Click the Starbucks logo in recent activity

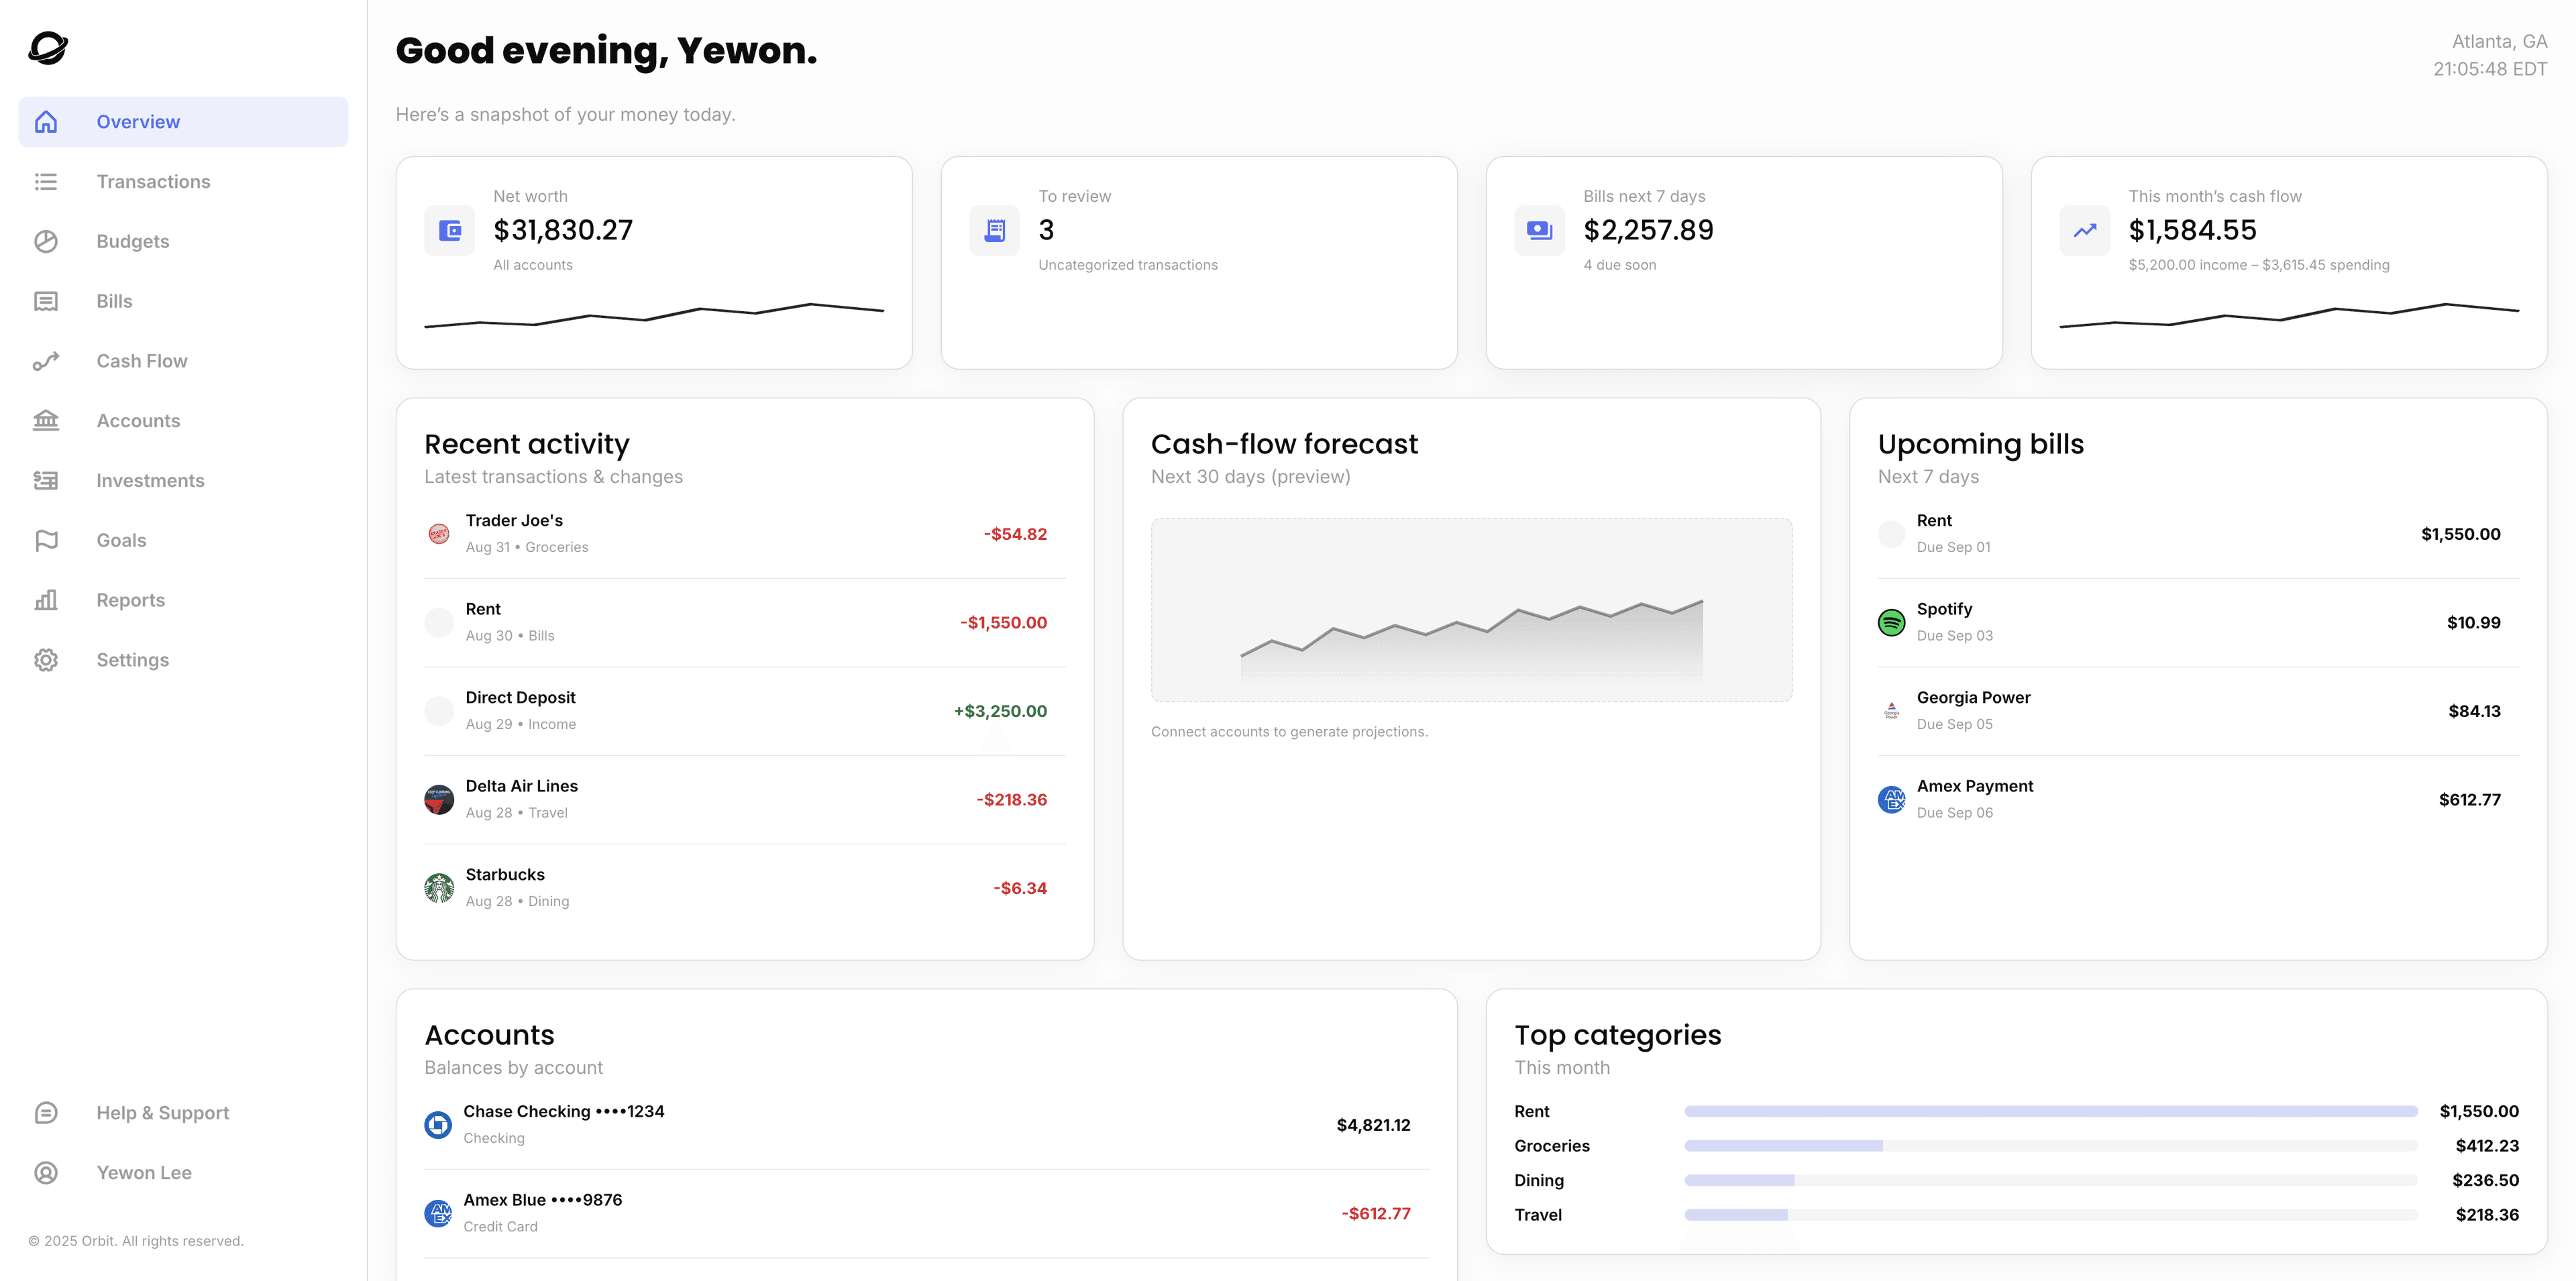point(439,888)
